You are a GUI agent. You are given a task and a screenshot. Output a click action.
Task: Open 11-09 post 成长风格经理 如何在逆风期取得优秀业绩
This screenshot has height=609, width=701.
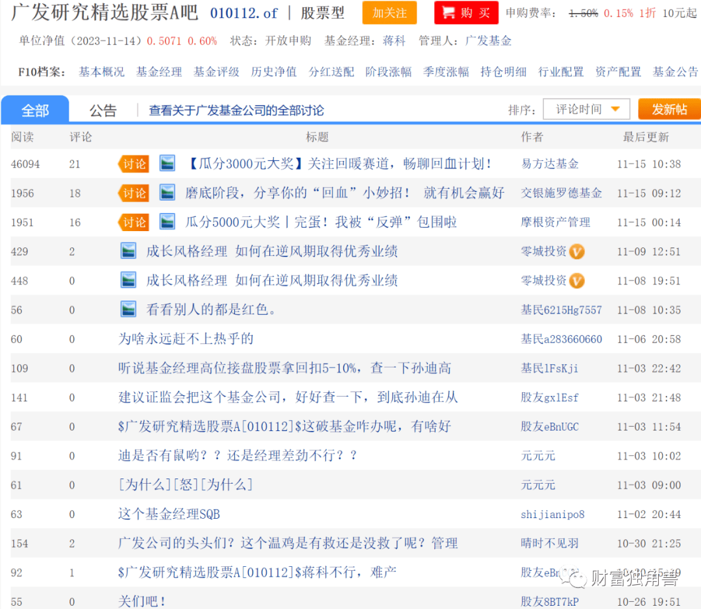coord(272,251)
